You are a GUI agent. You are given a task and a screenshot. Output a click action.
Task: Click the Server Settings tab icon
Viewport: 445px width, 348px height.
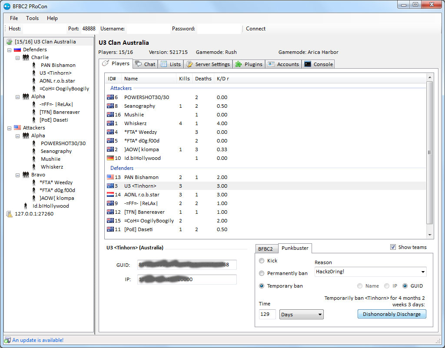(189, 64)
